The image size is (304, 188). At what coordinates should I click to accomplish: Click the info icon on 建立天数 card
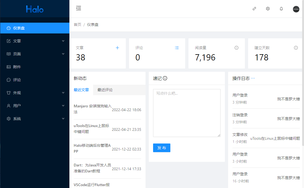pos(296,48)
